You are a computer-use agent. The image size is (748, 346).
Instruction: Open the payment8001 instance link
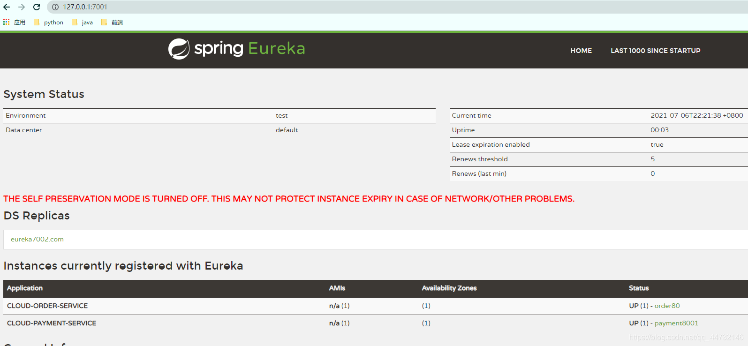[x=676, y=323]
